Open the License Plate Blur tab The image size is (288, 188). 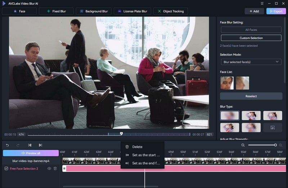[132, 11]
